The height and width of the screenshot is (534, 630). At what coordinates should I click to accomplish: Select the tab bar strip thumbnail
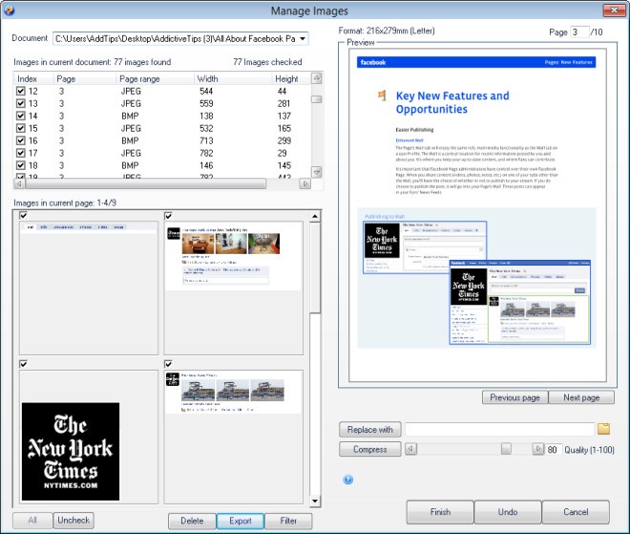(89, 288)
